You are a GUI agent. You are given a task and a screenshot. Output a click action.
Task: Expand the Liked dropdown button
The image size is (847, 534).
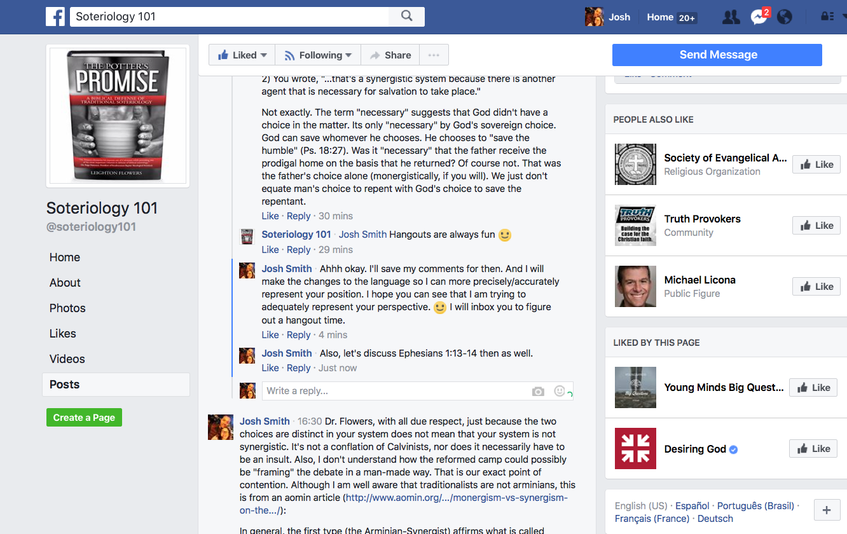click(x=242, y=55)
